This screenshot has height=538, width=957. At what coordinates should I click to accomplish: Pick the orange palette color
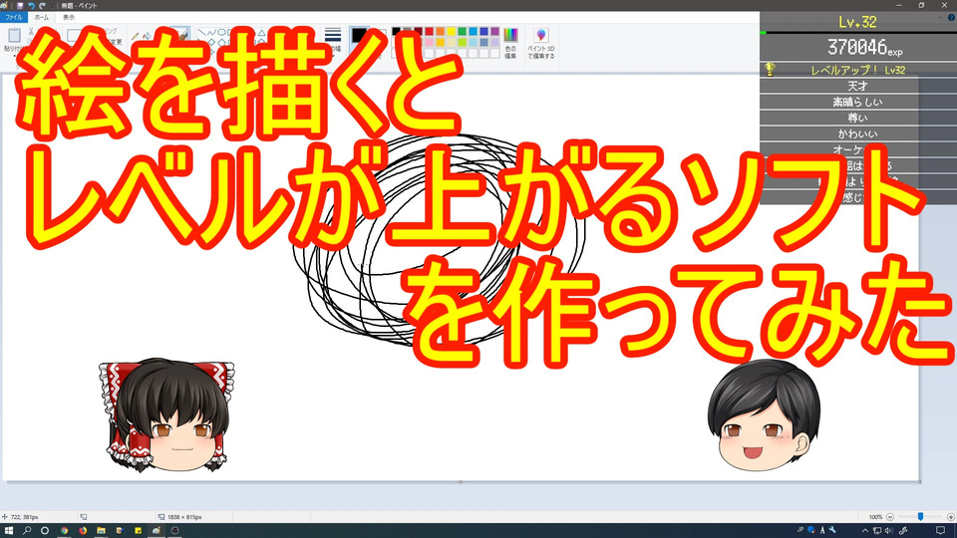(440, 32)
